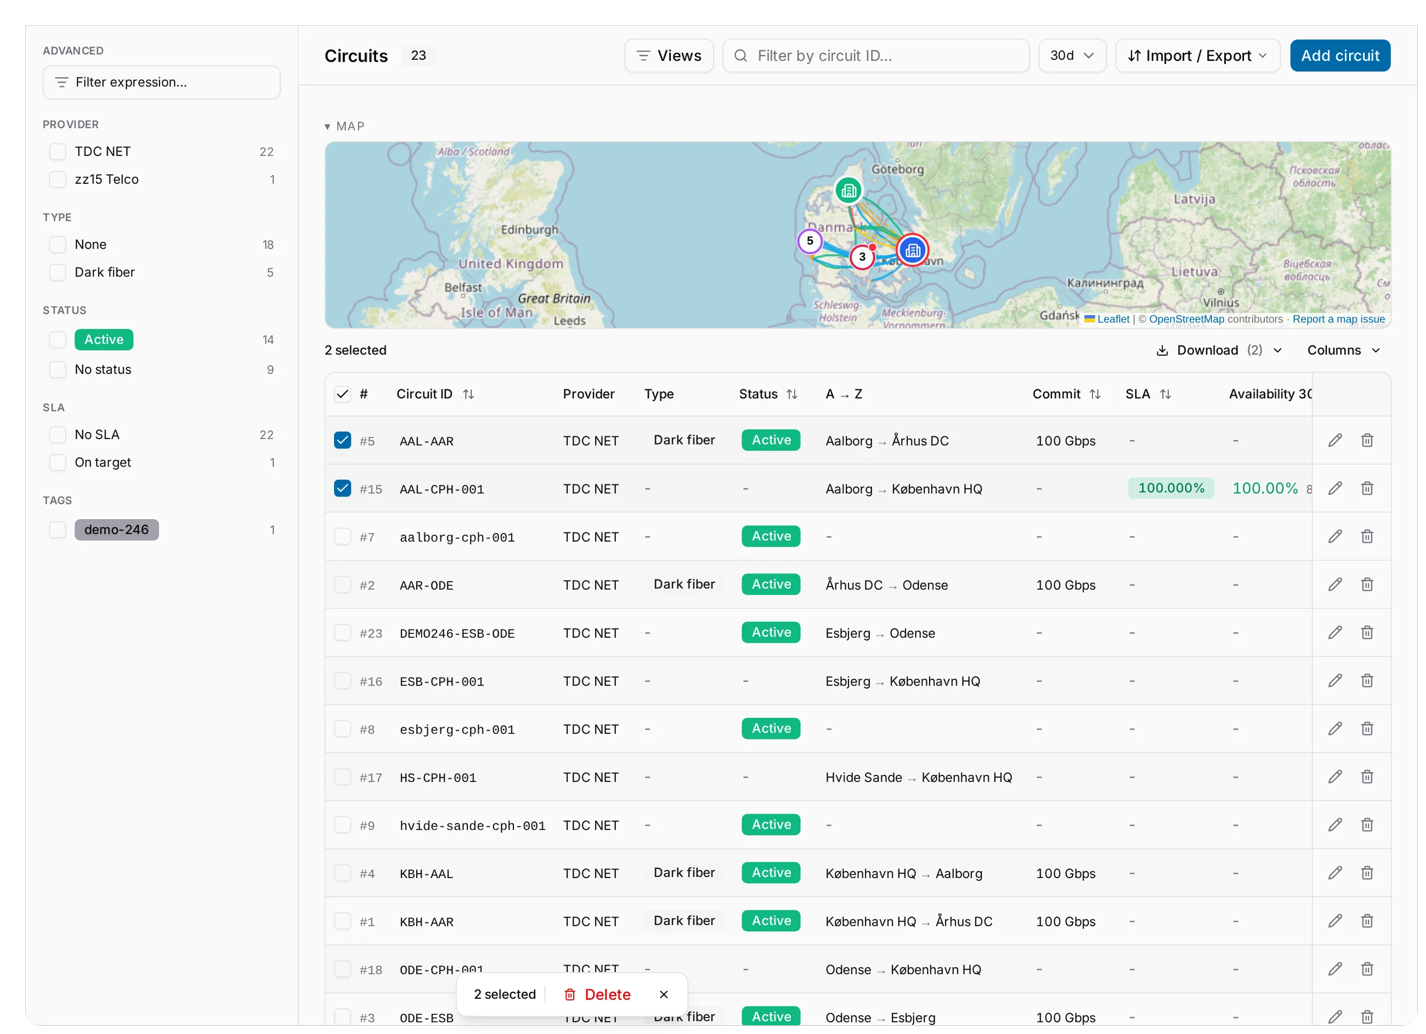Toggle the select-all header checkbox
Image resolution: width=1426 pixels, height=1034 pixels.
(x=342, y=395)
